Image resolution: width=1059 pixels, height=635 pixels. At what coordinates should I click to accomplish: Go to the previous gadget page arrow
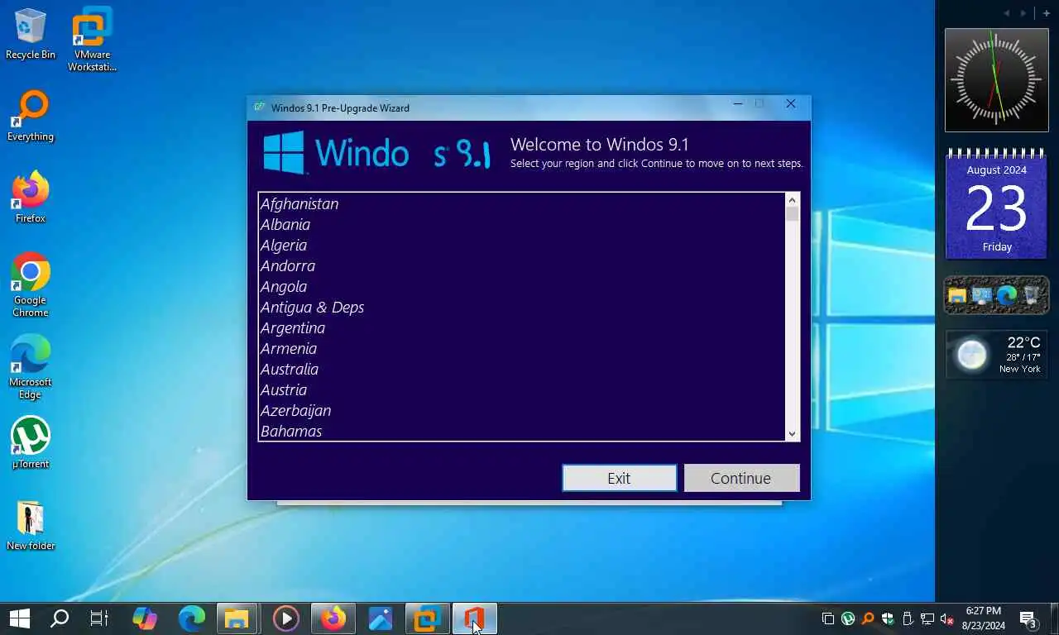point(1007,13)
